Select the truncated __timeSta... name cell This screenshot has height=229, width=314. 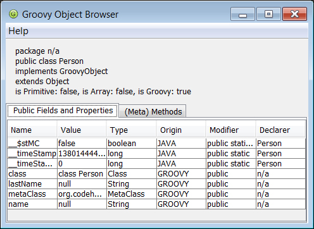(32, 164)
